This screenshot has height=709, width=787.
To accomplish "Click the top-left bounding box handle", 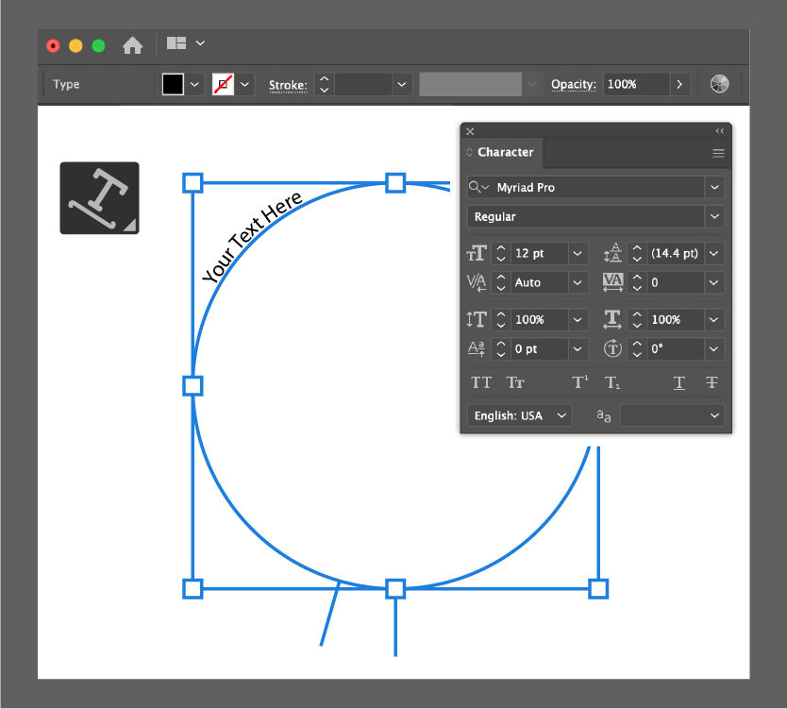I will coord(193,183).
